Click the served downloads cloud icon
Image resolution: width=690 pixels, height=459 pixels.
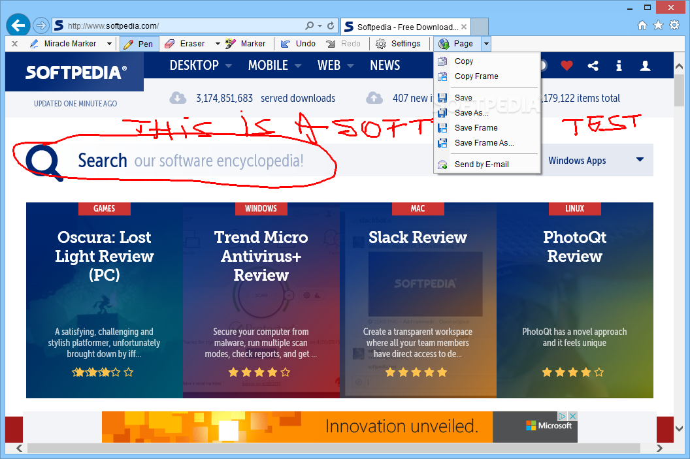[178, 97]
